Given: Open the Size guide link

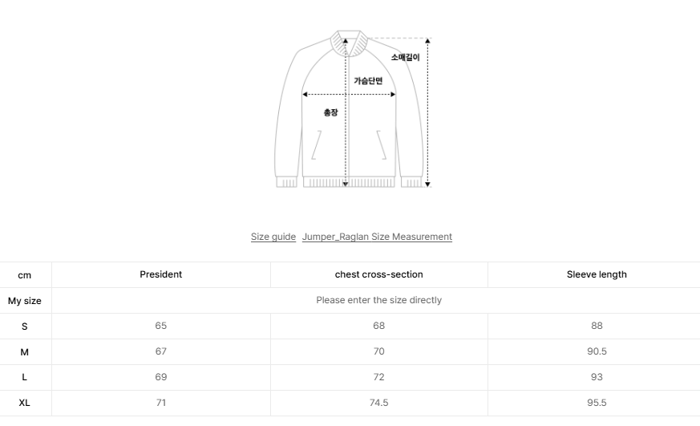Looking at the screenshot, I should coord(273,237).
